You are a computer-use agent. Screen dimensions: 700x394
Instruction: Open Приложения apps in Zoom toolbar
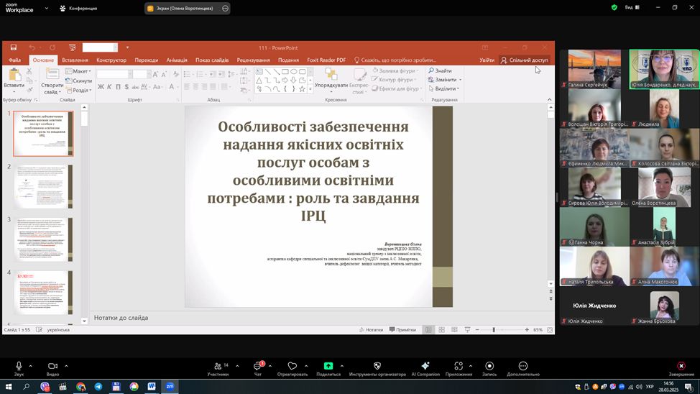[459, 367]
